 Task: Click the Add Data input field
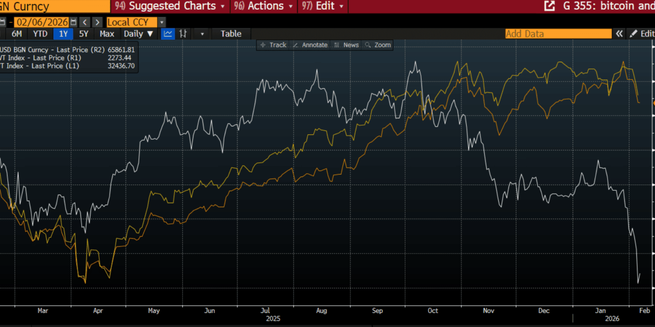point(558,34)
